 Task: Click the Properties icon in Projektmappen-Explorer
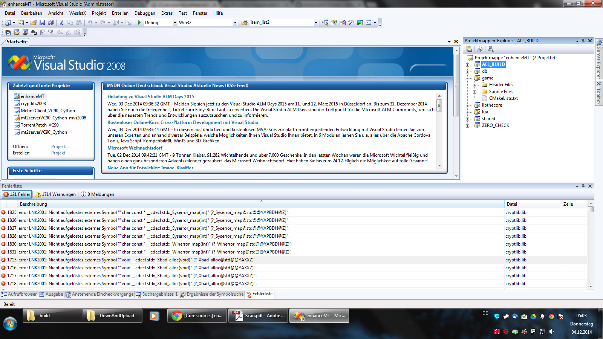click(469, 49)
